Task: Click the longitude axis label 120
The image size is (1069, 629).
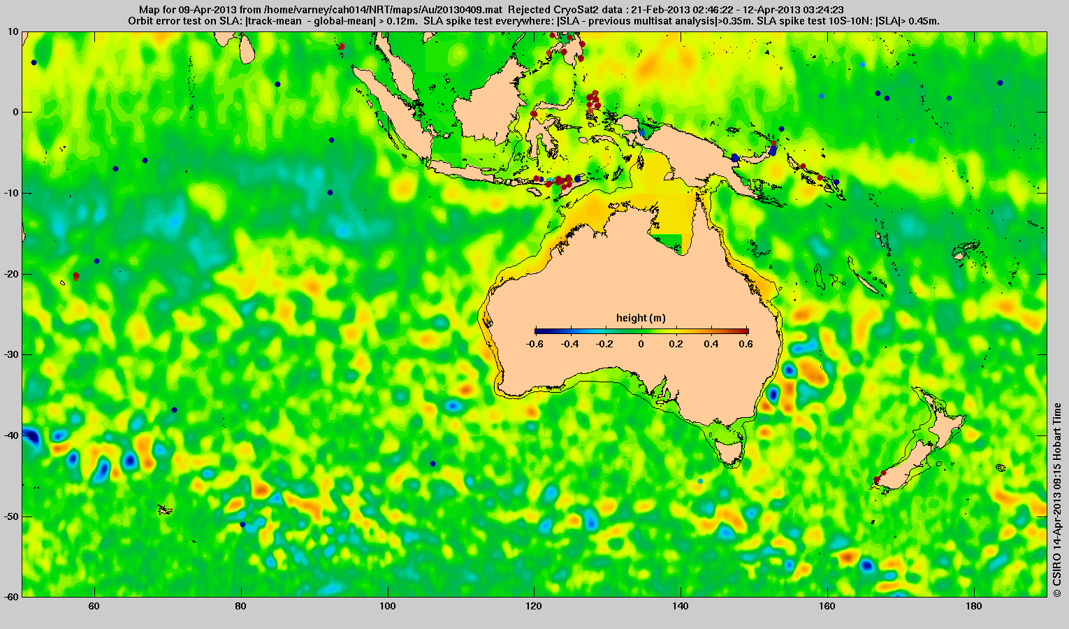Action: click(534, 606)
